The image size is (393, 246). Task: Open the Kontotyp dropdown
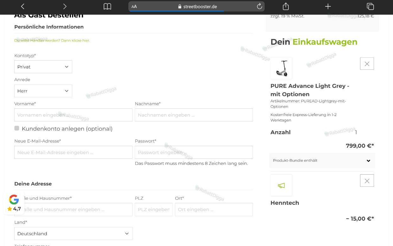coord(43,67)
